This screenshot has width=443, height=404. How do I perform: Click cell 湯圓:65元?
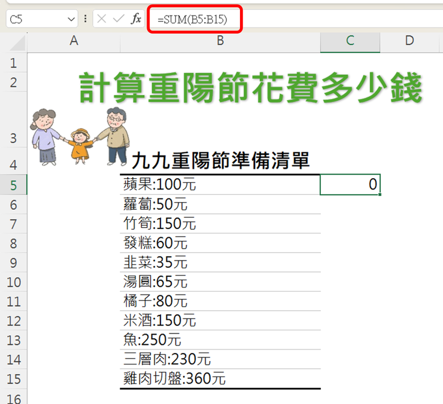[x=220, y=282]
